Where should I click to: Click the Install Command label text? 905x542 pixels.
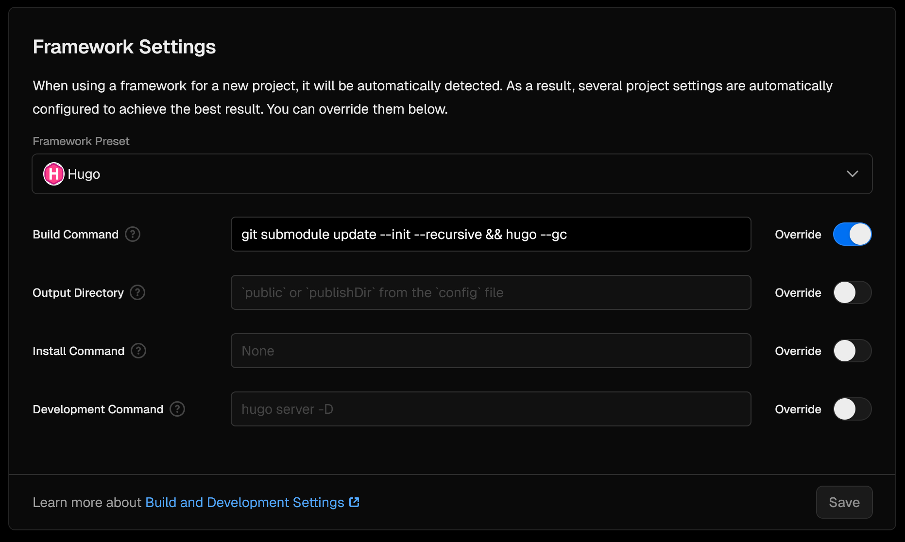coord(79,351)
